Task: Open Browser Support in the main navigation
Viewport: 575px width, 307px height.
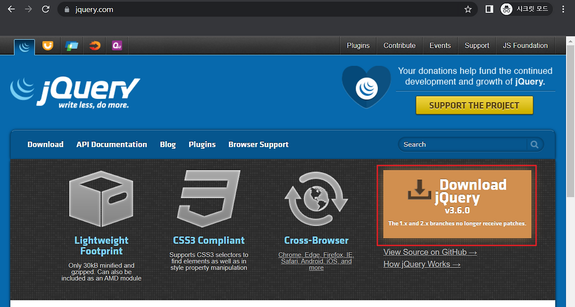Action: [258, 144]
